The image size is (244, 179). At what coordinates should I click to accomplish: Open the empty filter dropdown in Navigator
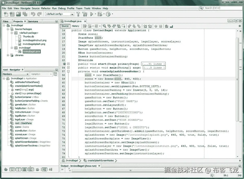41,74
